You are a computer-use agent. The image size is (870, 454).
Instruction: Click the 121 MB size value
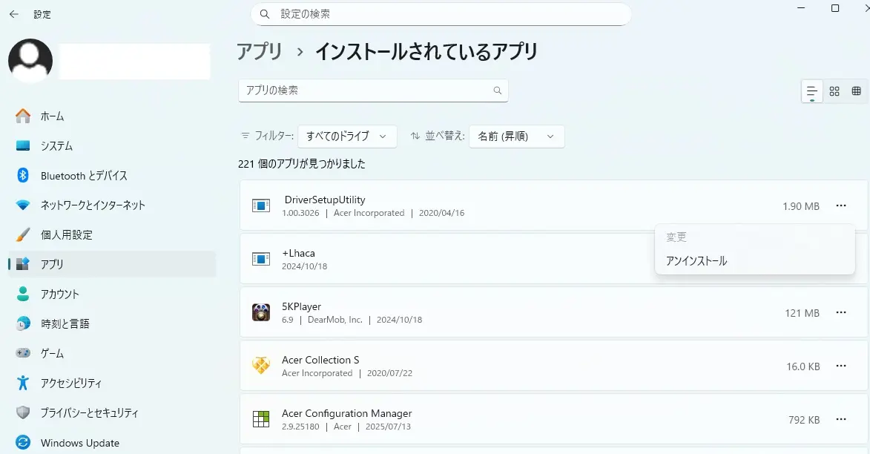pyautogui.click(x=802, y=313)
